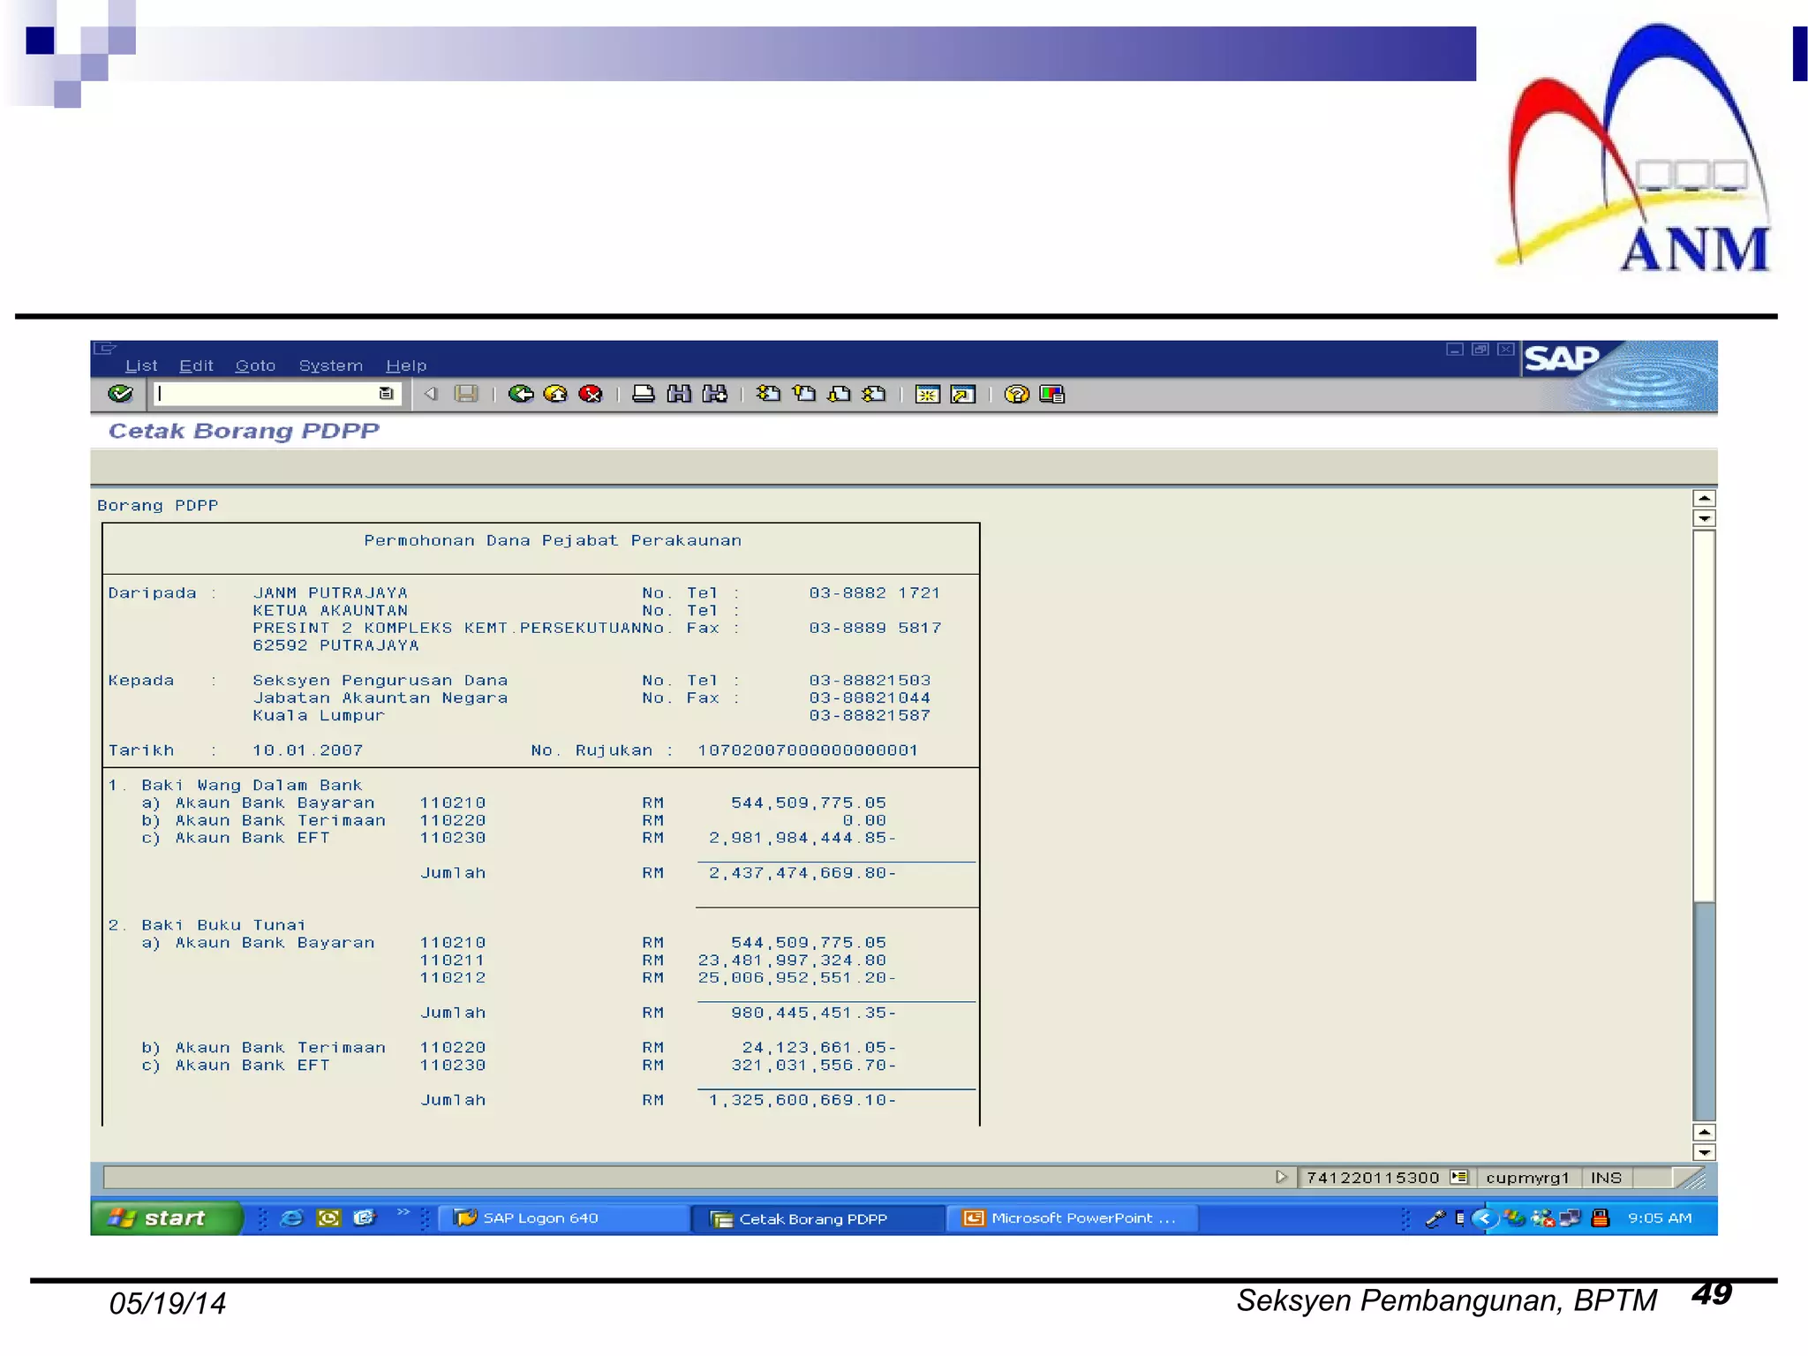Toggle INS insert mode in status bar
This screenshot has height=1356, width=1808.
1605,1178
